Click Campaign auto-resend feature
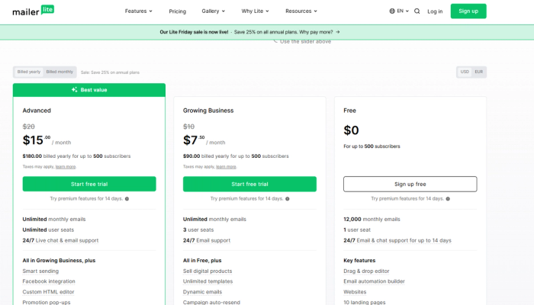The width and height of the screenshot is (534, 305). 211,302
